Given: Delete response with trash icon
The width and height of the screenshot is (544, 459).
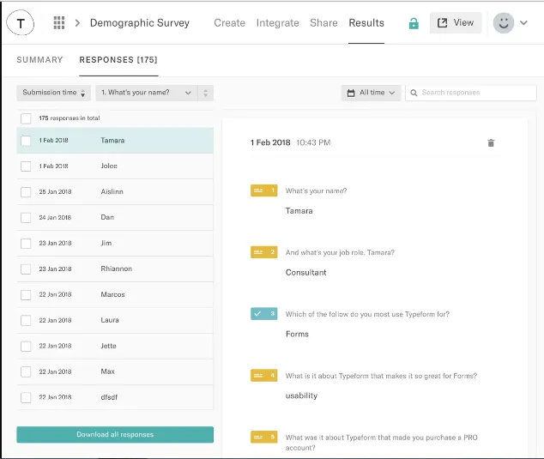Looking at the screenshot, I should click(x=491, y=142).
